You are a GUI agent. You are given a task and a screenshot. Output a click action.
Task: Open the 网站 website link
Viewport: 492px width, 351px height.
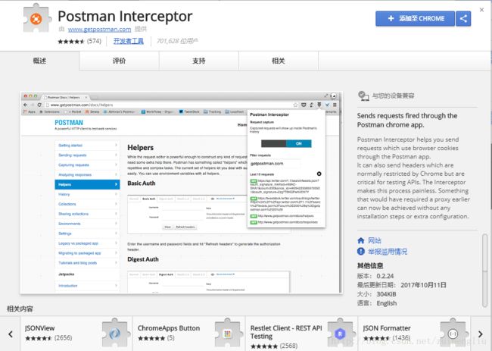click(375, 241)
